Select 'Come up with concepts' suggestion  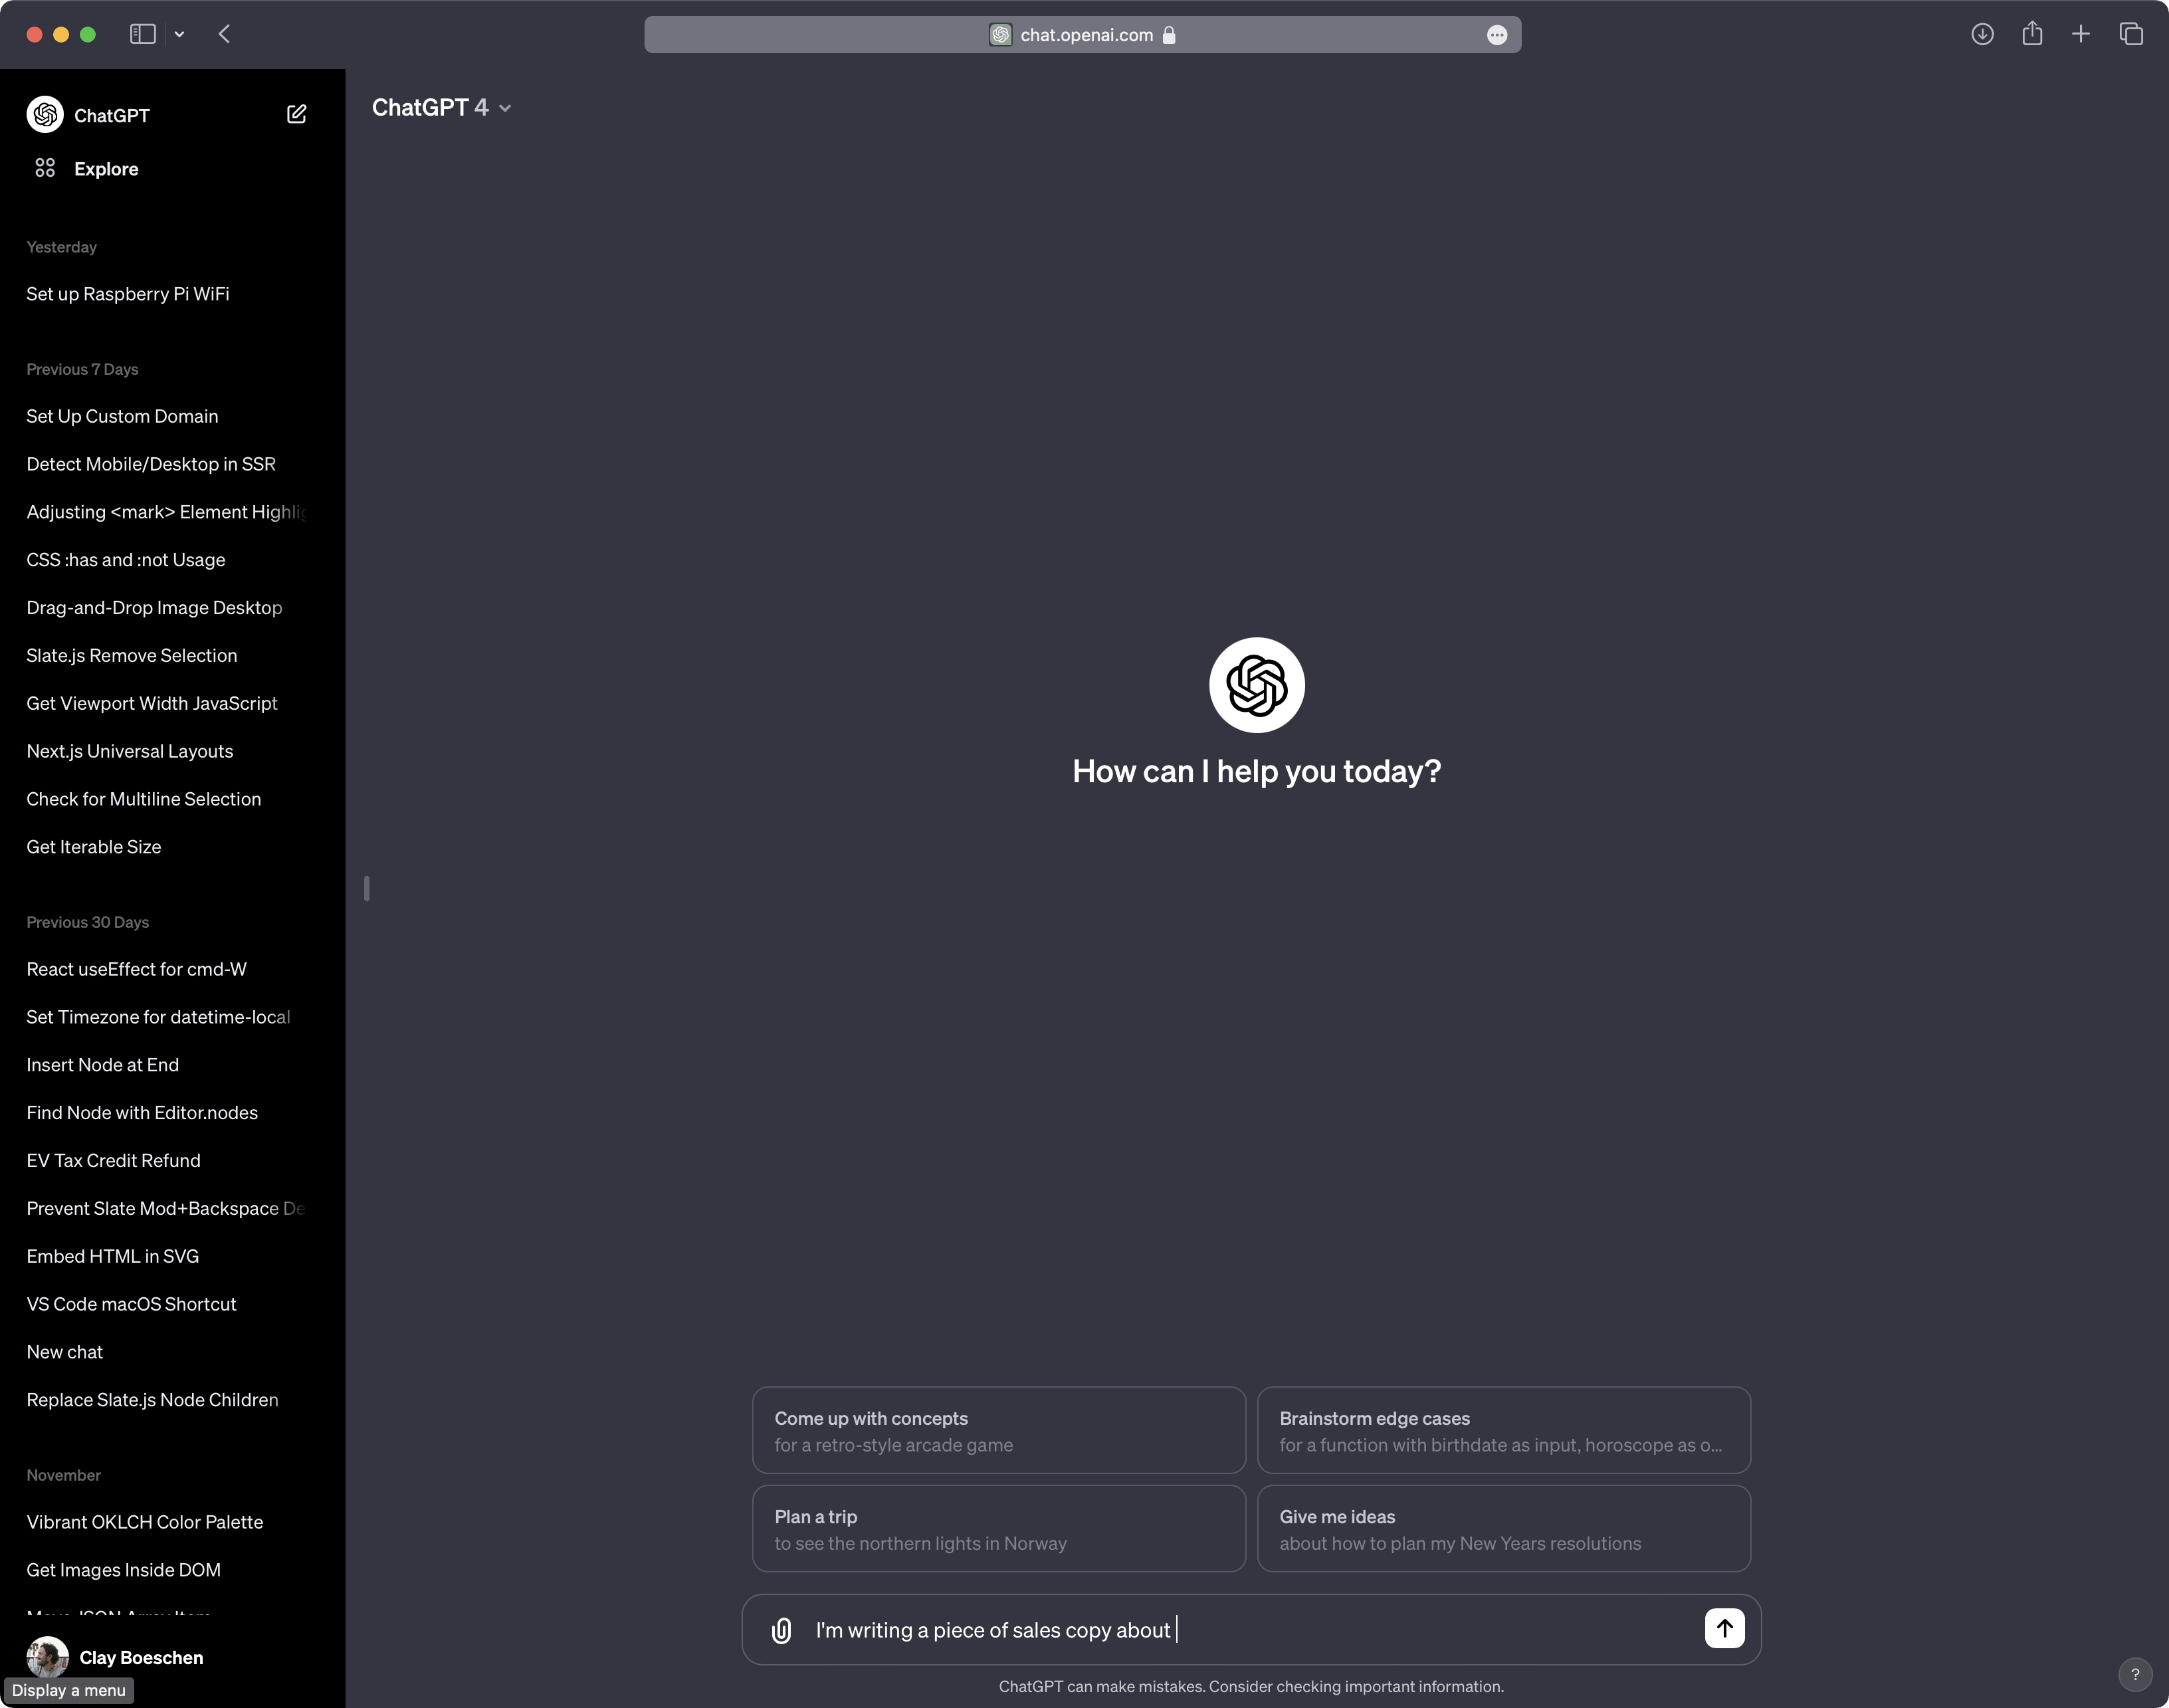click(x=998, y=1430)
